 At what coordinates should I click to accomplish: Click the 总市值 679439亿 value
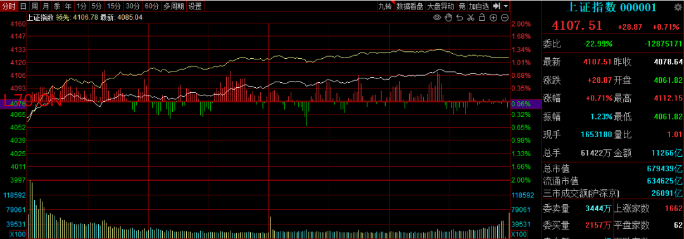665,168
